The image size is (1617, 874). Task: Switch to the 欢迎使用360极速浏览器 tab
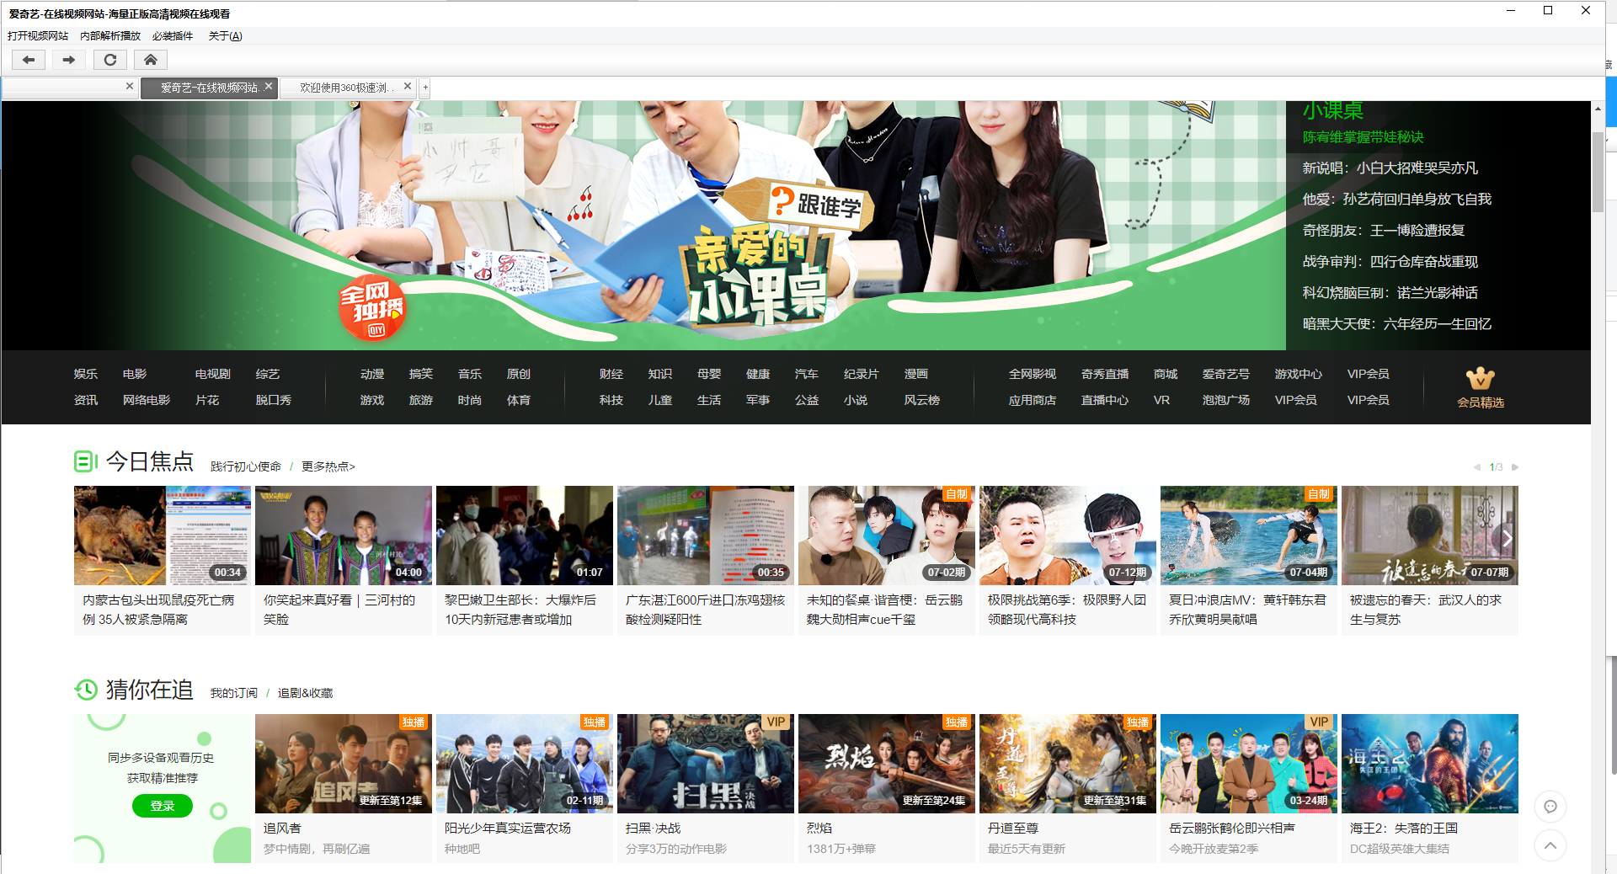(345, 88)
